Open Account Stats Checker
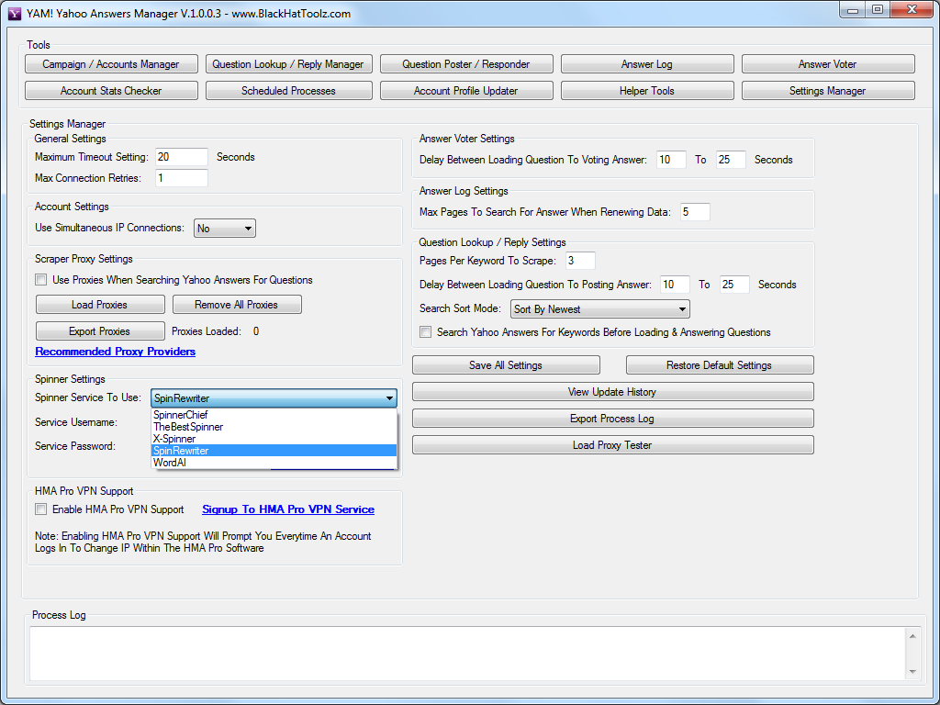 pyautogui.click(x=111, y=91)
